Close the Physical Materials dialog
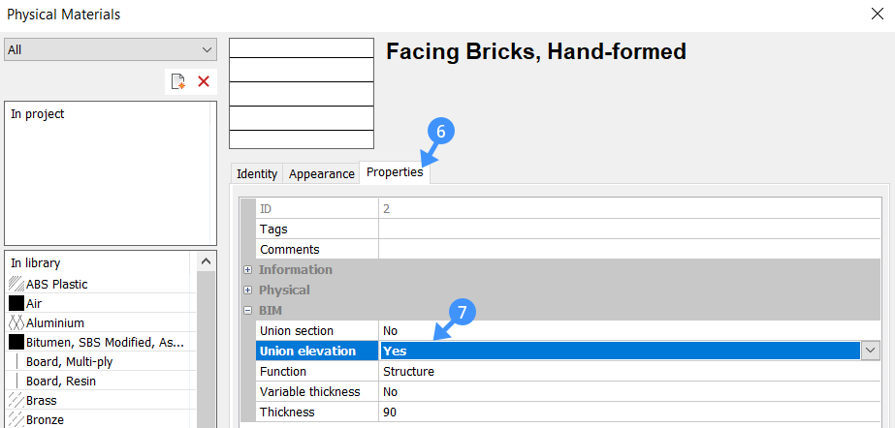 (878, 15)
